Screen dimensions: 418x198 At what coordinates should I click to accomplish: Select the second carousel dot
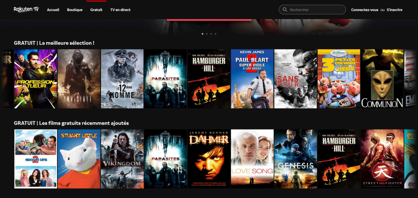click(207, 34)
